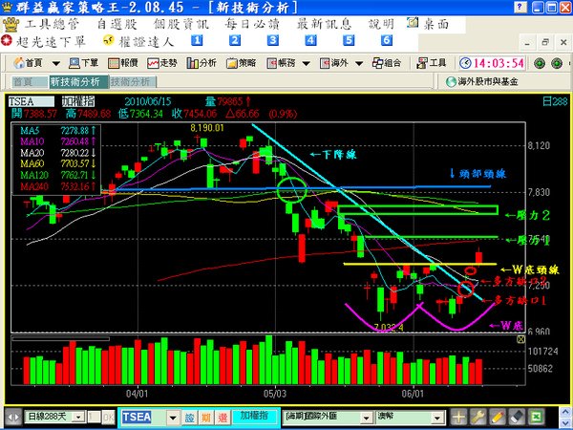
Task: Open the 個股資訊 menu
Action: (x=180, y=25)
